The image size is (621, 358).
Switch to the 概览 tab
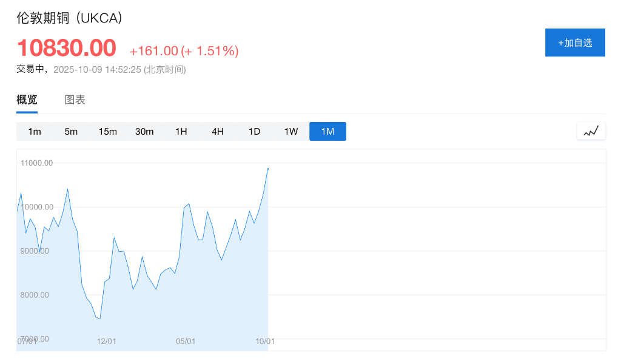(x=27, y=100)
